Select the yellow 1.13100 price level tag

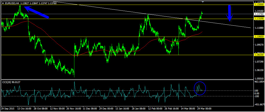click(x=259, y=19)
